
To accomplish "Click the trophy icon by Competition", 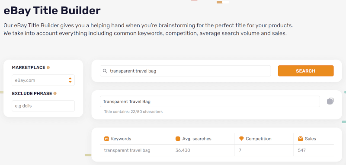I will (241, 139).
